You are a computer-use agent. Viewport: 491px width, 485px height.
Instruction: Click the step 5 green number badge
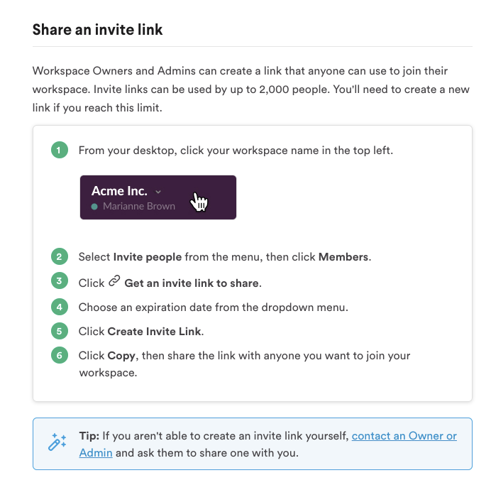[60, 331]
